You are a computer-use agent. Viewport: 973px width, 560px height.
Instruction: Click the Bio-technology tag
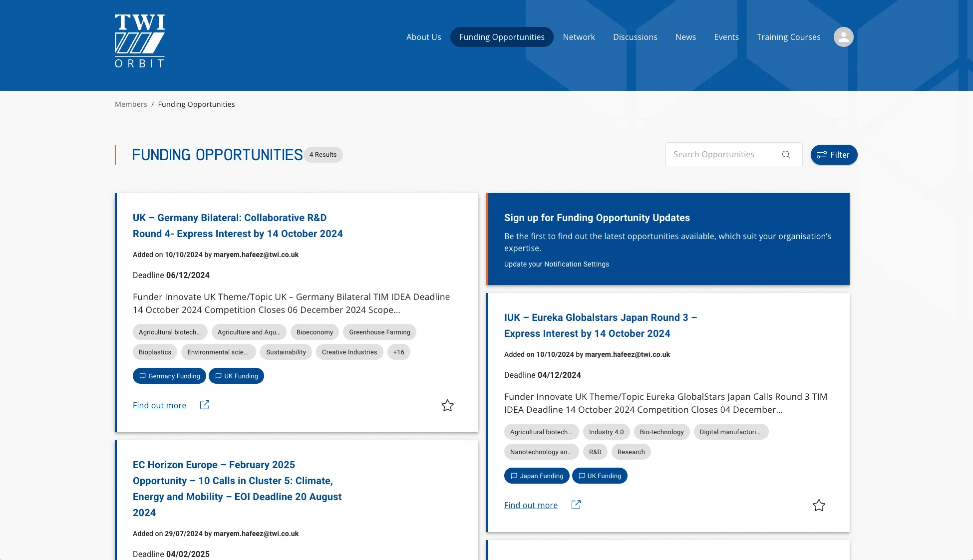661,432
